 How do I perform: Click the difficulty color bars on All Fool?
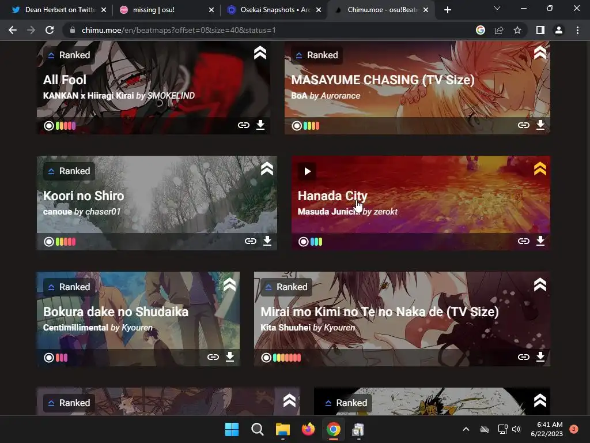coord(66,126)
